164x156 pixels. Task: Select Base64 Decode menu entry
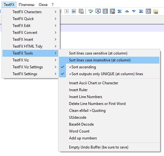pyautogui.click(x=109, y=124)
